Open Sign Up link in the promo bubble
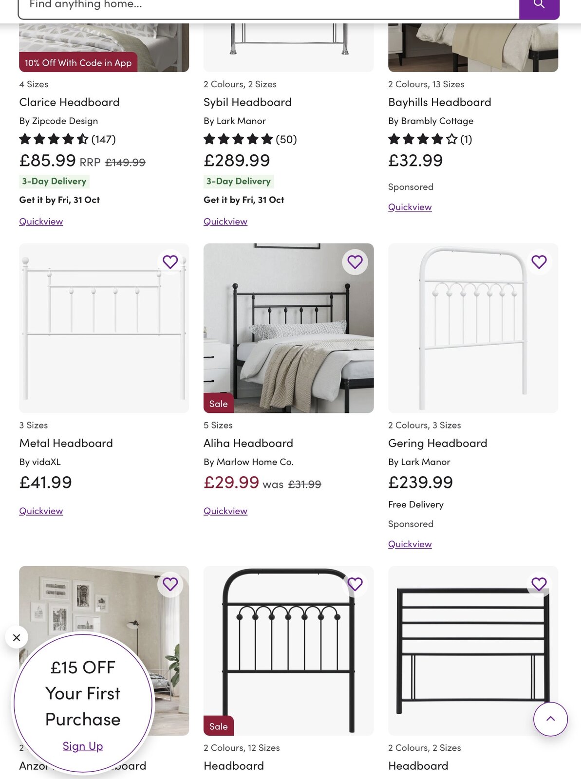Viewport: 581px width, 779px height. (83, 746)
